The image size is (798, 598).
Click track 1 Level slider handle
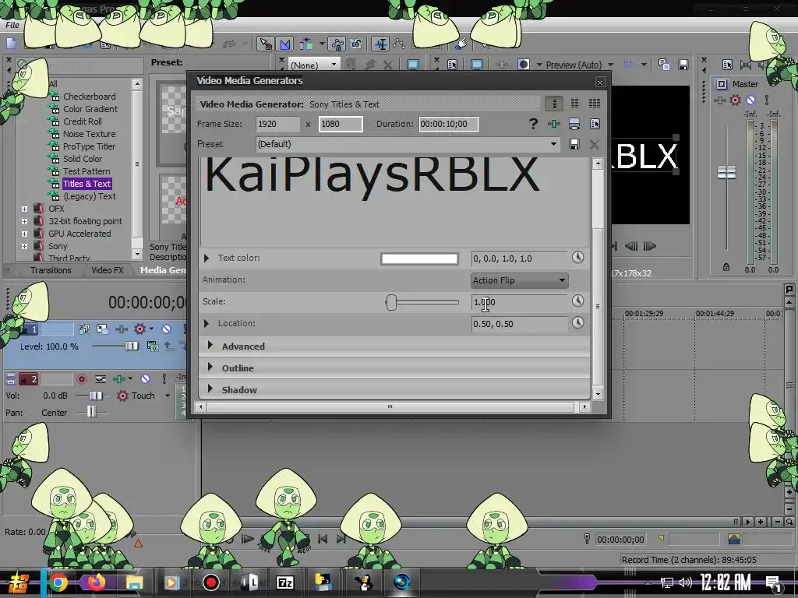[131, 346]
